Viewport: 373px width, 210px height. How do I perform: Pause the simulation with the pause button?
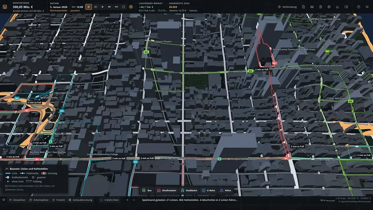[x=89, y=7]
